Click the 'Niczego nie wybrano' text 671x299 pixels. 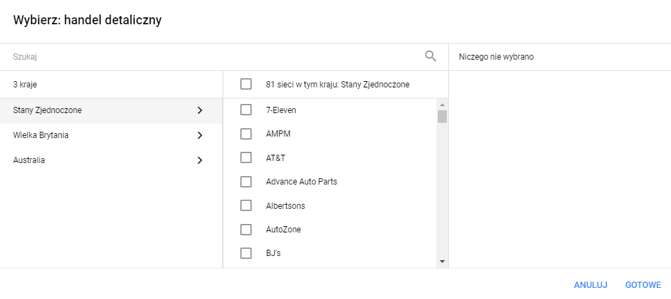pos(496,57)
